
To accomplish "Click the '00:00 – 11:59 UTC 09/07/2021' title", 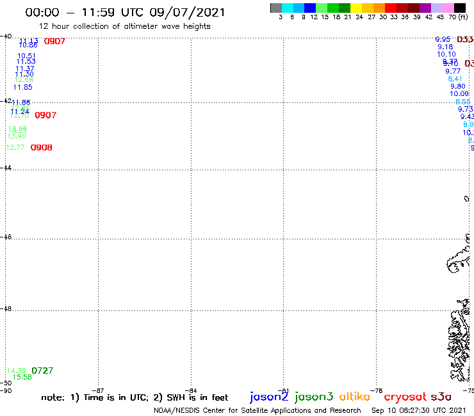I will [125, 13].
